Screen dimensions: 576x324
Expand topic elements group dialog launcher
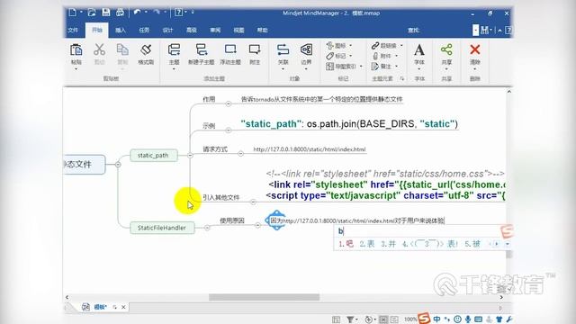pyautogui.click(x=402, y=78)
